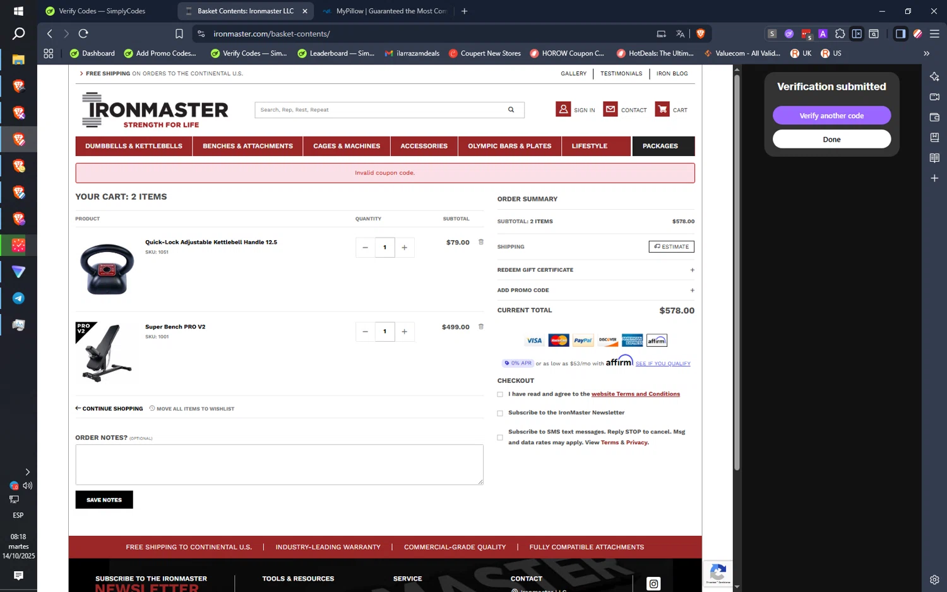This screenshot has width=947, height=592.
Task: Open Testimonials link in top bar
Action: click(x=621, y=74)
